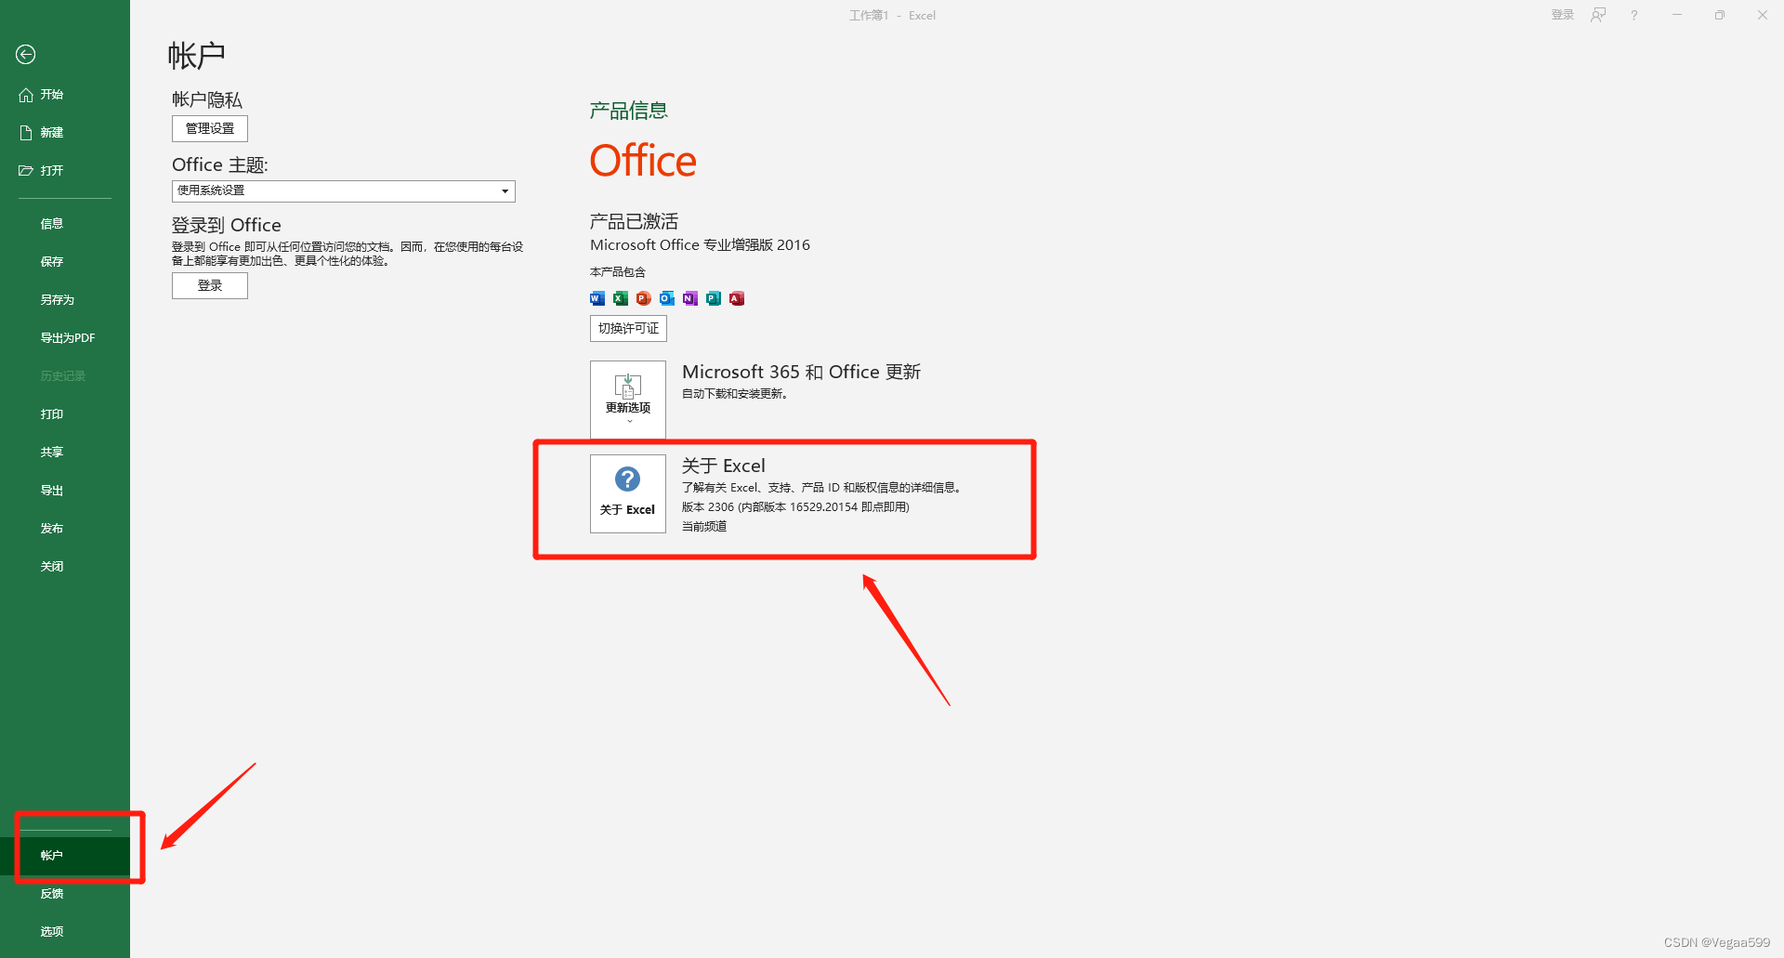
Task: Select 另存为 in the sidebar
Action: point(65,300)
